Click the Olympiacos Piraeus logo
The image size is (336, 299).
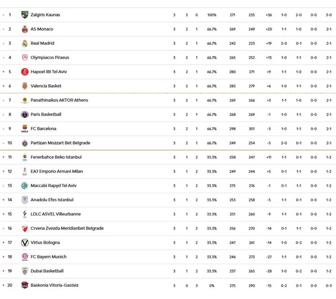pos(25,58)
